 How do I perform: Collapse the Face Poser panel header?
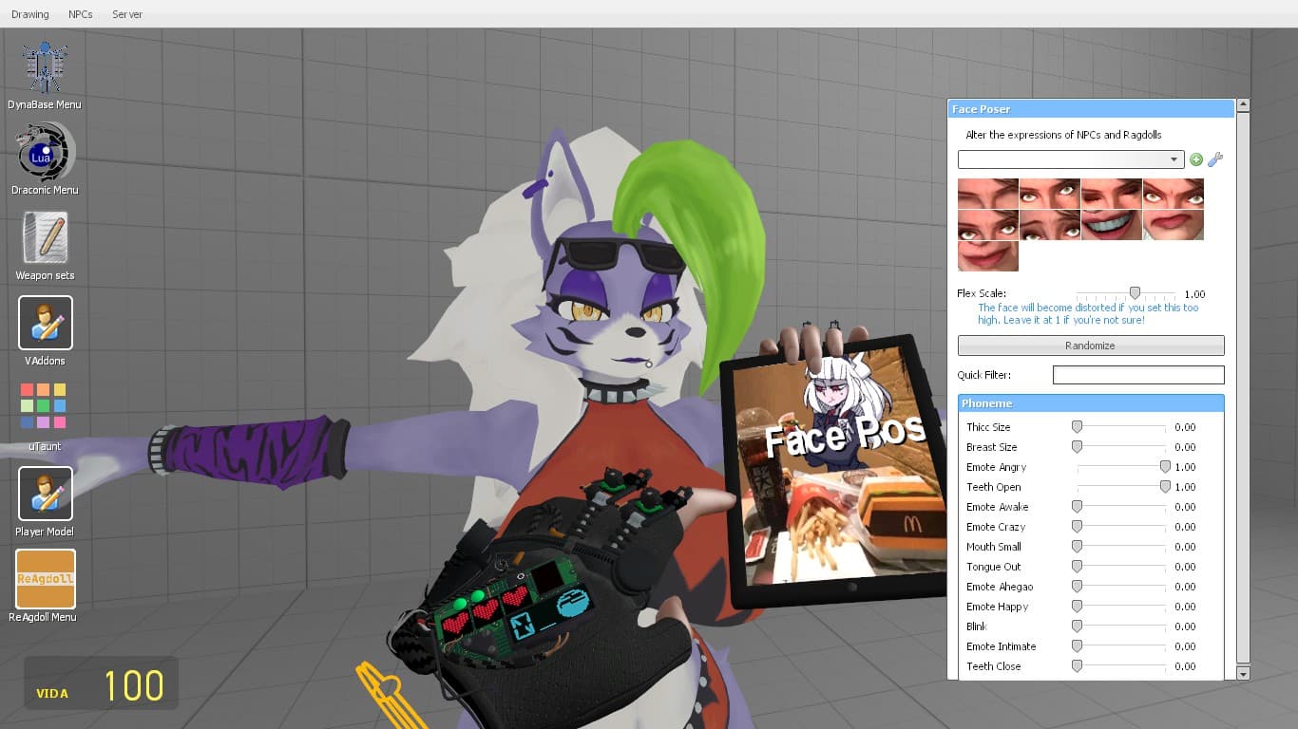click(x=1091, y=108)
